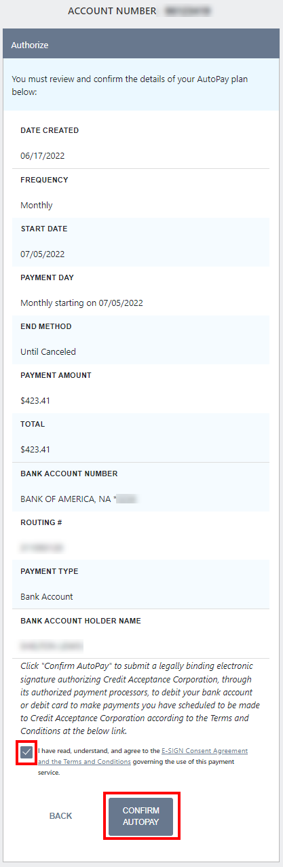Click the Routing # label
The height and width of the screenshot is (867, 283).
[x=39, y=522]
